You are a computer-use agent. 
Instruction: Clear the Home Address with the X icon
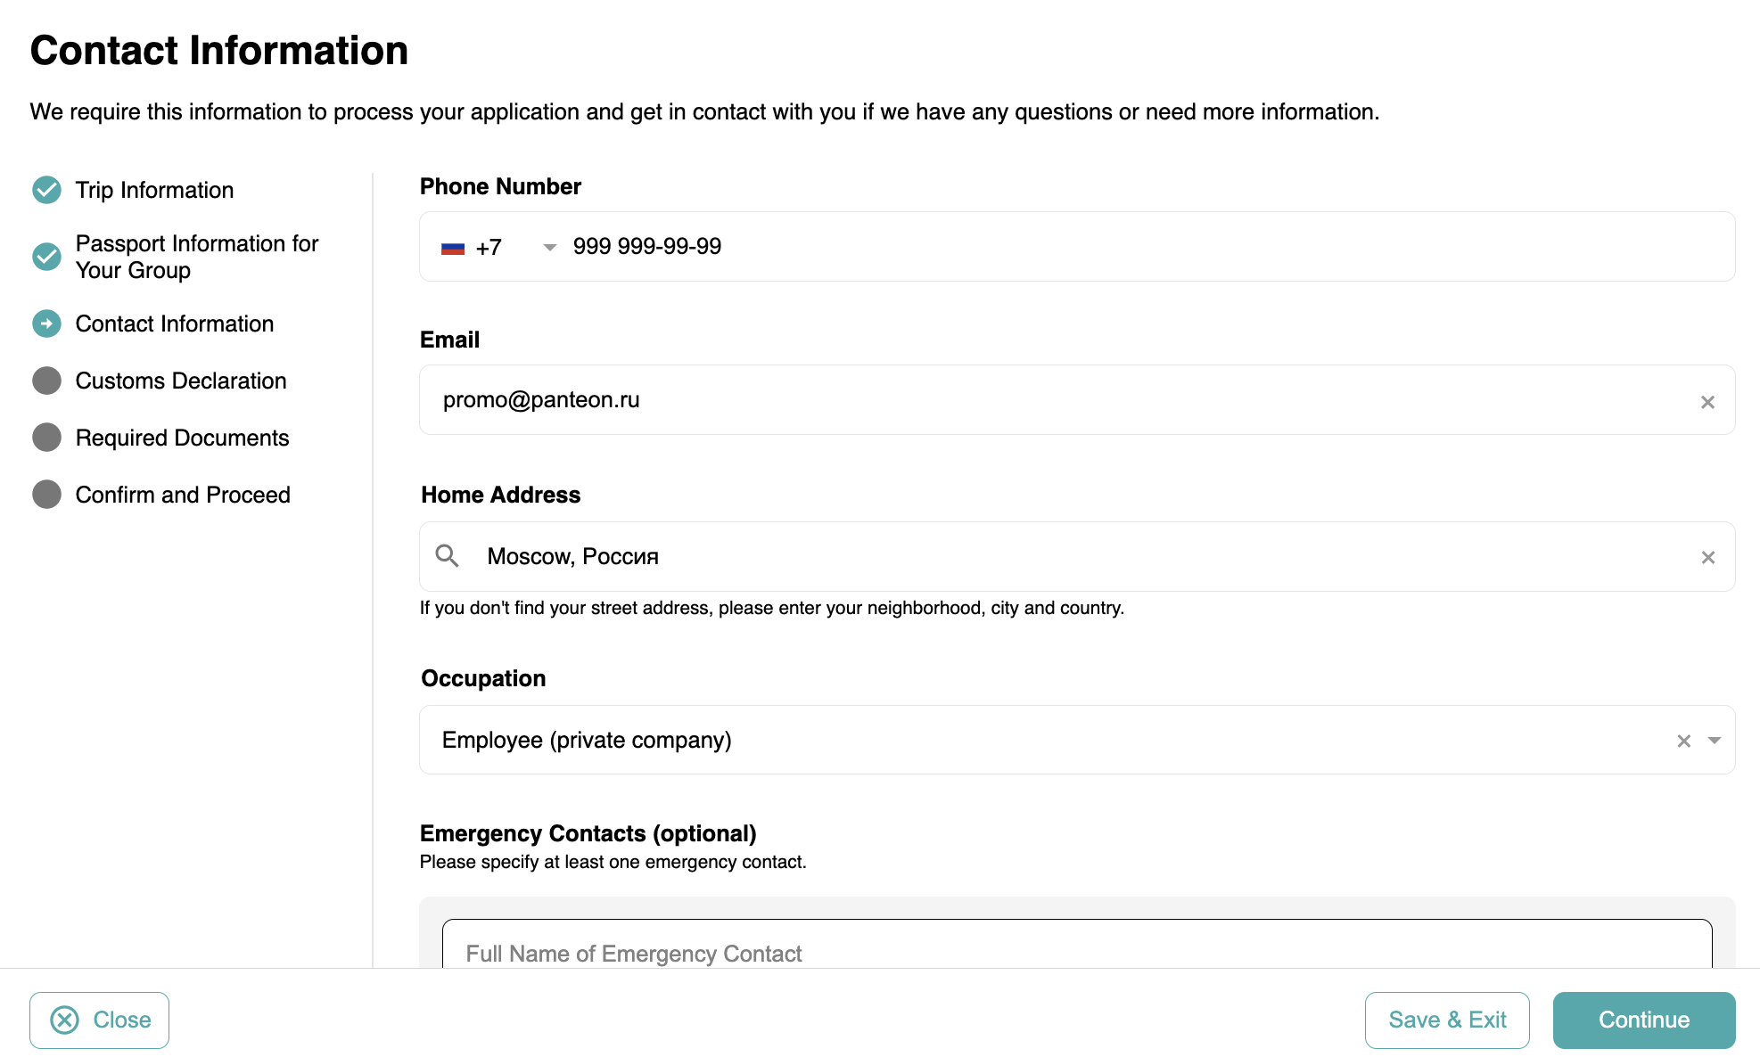point(1707,557)
